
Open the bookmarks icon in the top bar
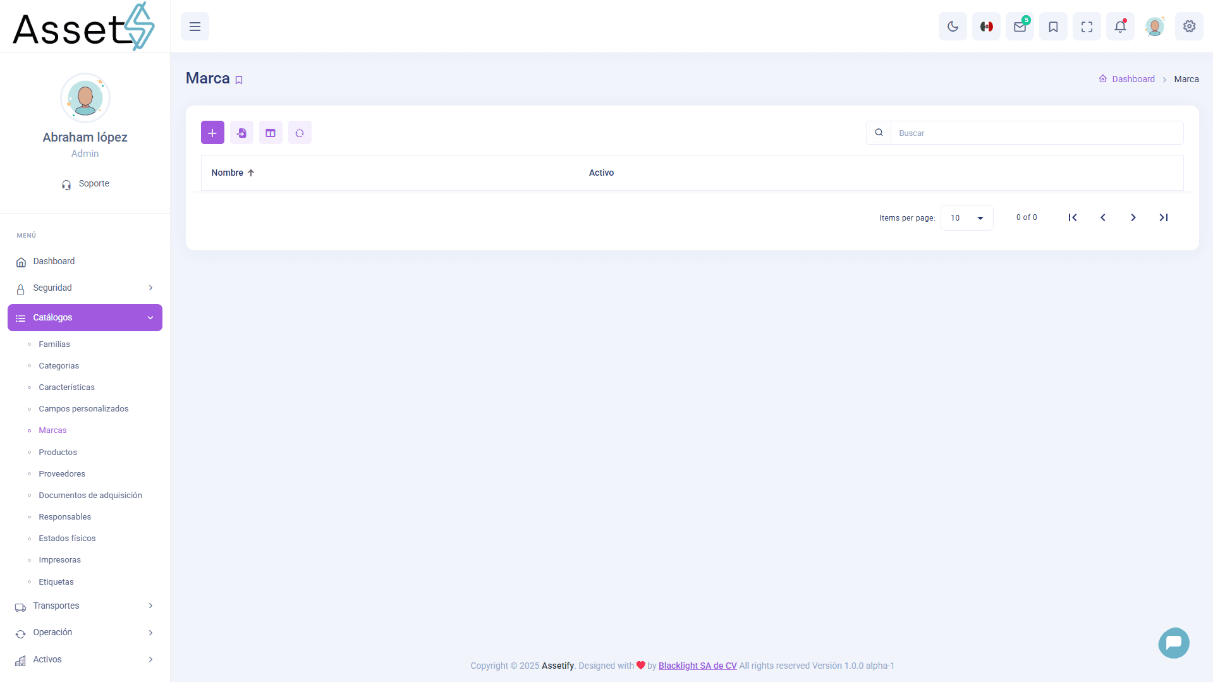(x=1053, y=26)
